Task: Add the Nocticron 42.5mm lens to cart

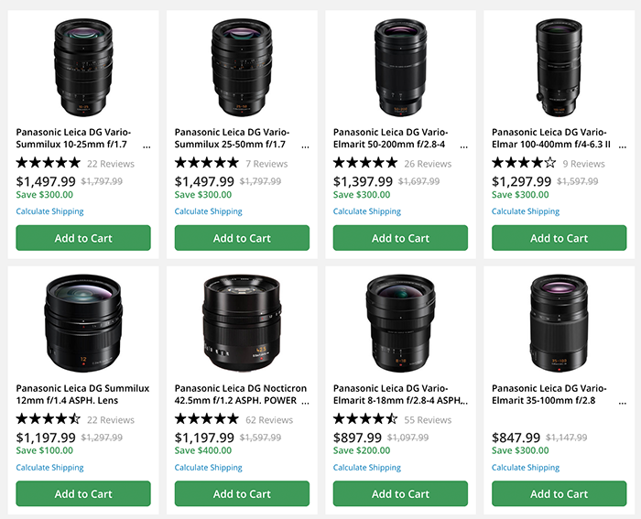Action: click(242, 494)
